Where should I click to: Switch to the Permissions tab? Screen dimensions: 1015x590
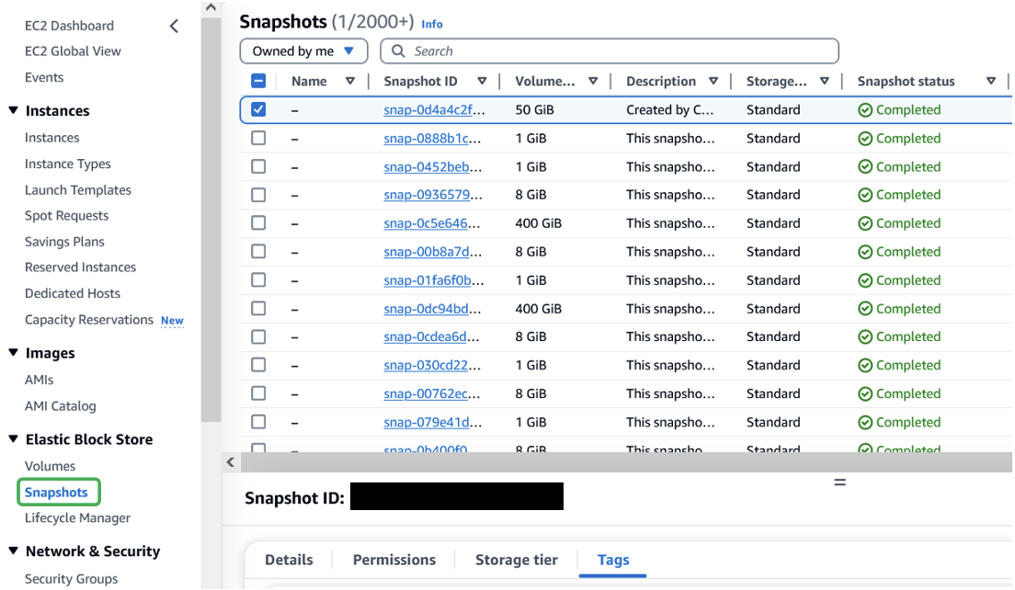(393, 560)
